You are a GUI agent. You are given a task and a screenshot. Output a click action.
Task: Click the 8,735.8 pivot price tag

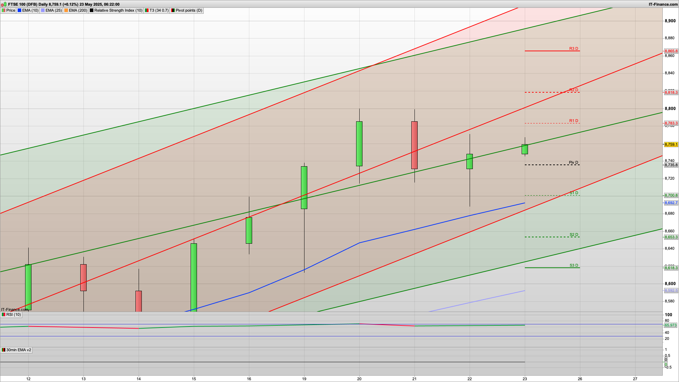coord(671,165)
